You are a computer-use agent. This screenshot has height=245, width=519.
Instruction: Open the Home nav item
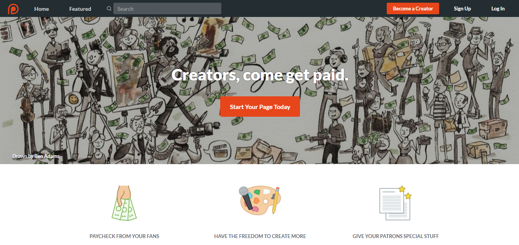coord(42,8)
